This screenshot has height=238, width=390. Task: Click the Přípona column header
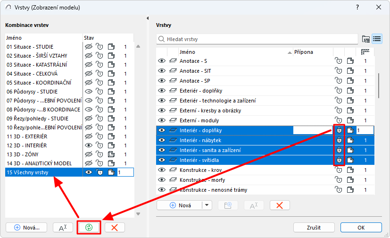coord(313,52)
